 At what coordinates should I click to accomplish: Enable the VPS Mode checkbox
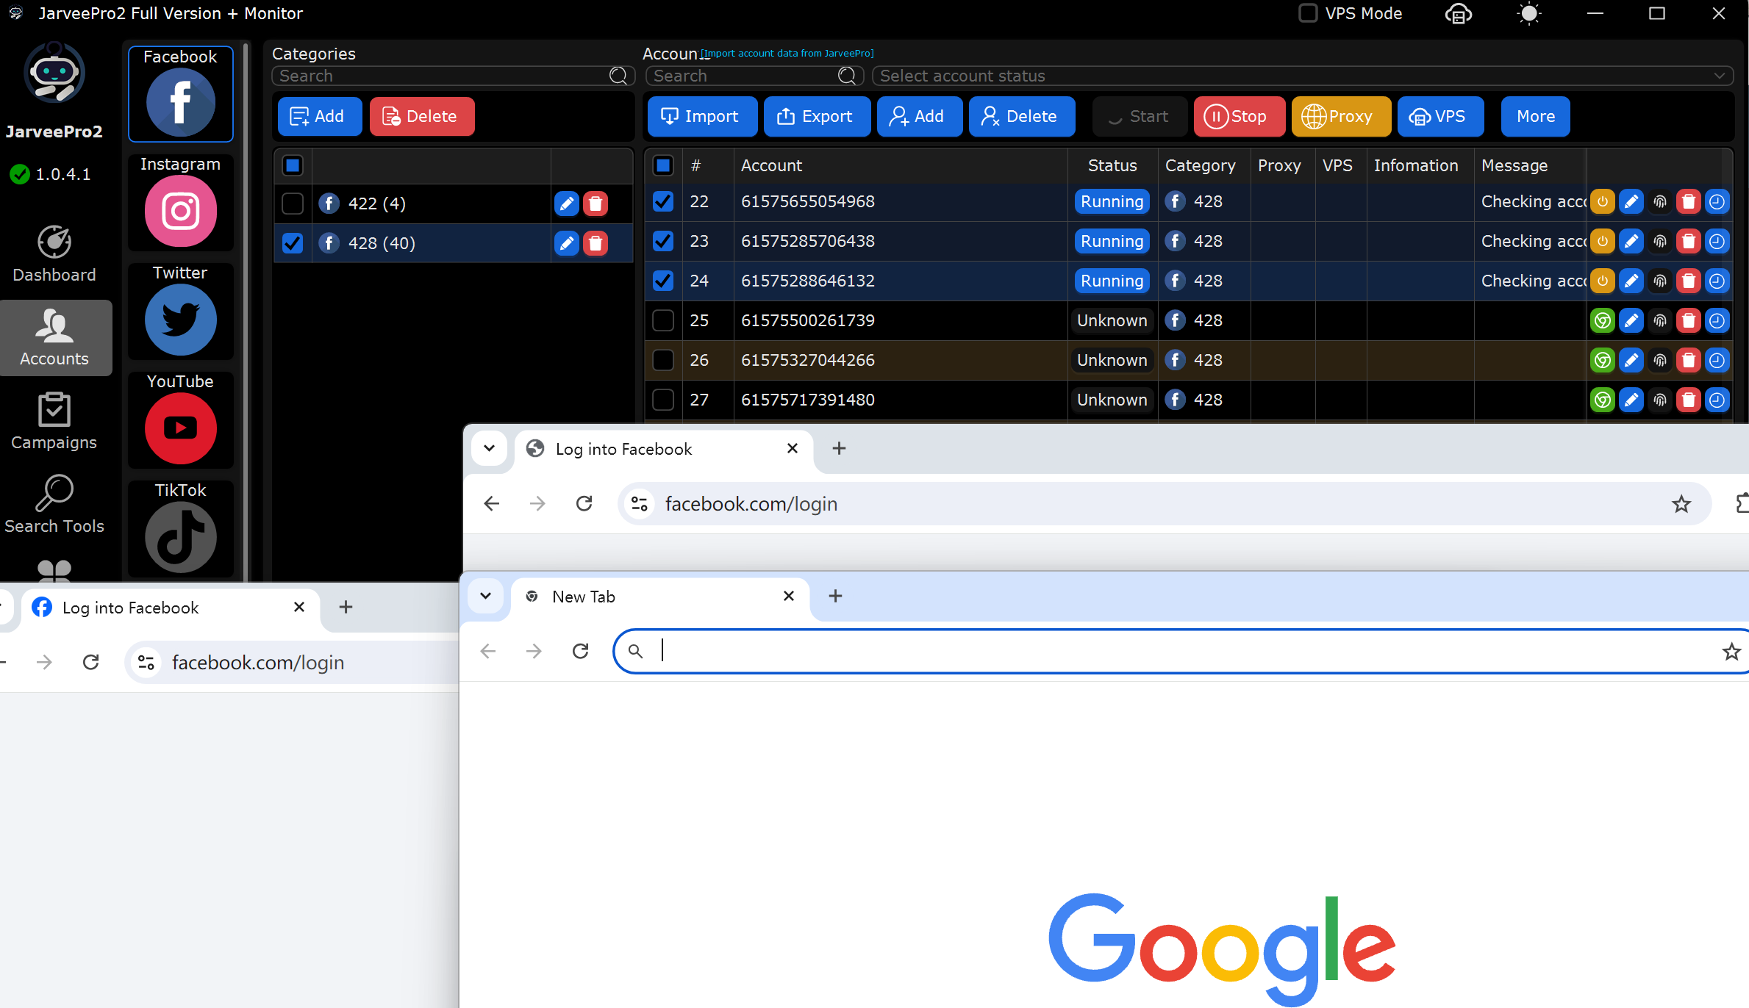click(x=1309, y=13)
